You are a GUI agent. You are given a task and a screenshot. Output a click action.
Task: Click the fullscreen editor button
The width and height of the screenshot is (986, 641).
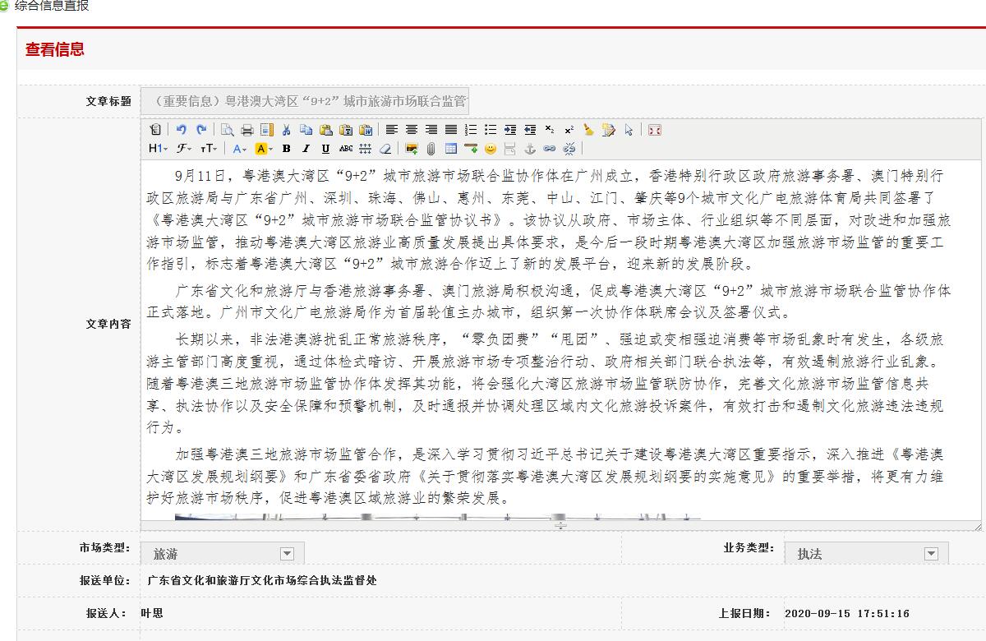pyautogui.click(x=655, y=130)
